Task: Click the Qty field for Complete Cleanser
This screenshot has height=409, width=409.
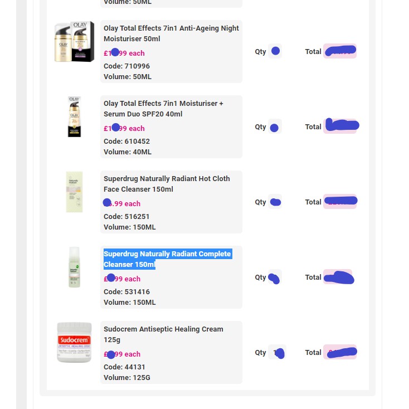Action: (x=275, y=277)
